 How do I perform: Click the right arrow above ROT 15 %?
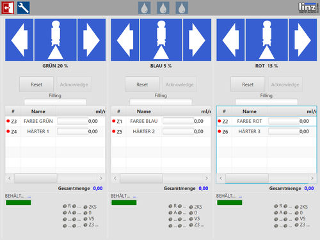tap(303, 40)
